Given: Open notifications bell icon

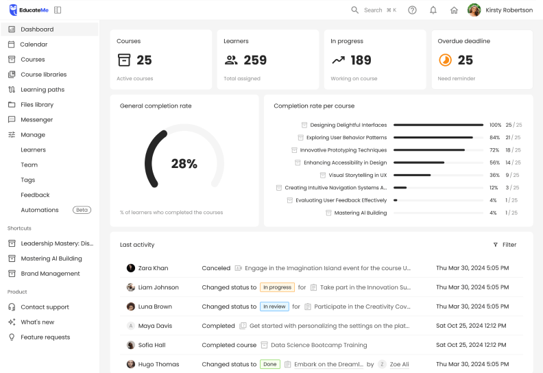Looking at the screenshot, I should coord(433,10).
